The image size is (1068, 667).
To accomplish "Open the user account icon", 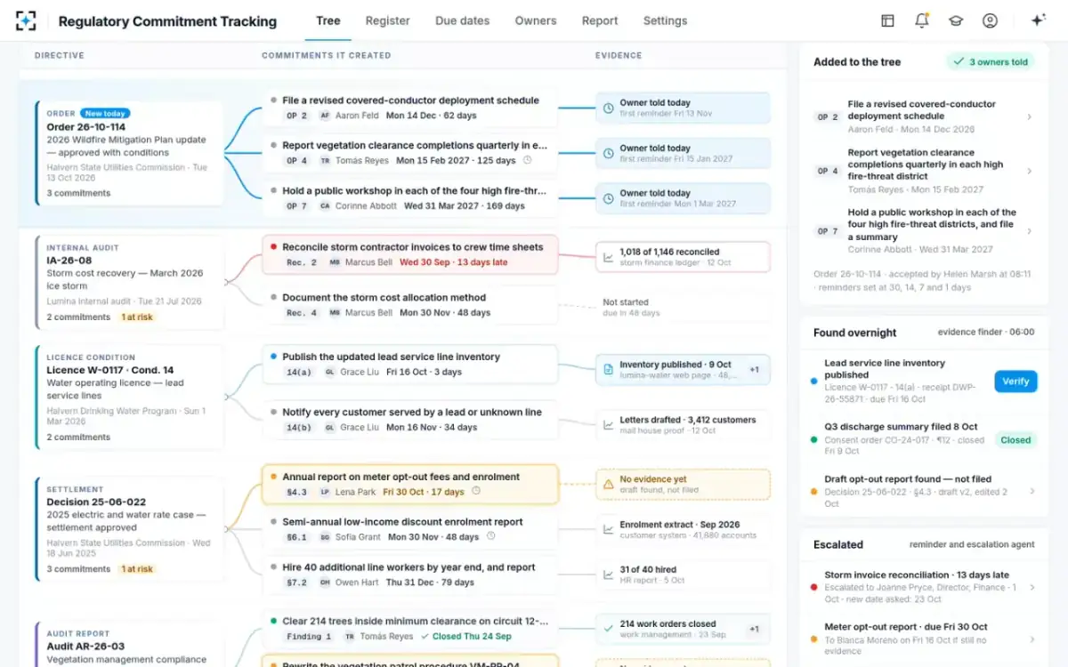I will 990,20.
